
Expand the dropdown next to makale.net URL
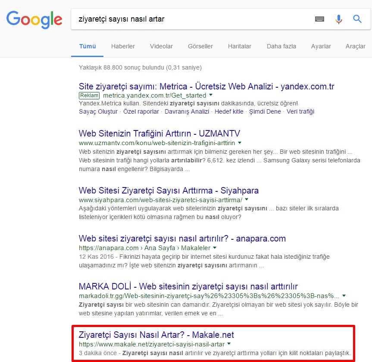point(229,343)
